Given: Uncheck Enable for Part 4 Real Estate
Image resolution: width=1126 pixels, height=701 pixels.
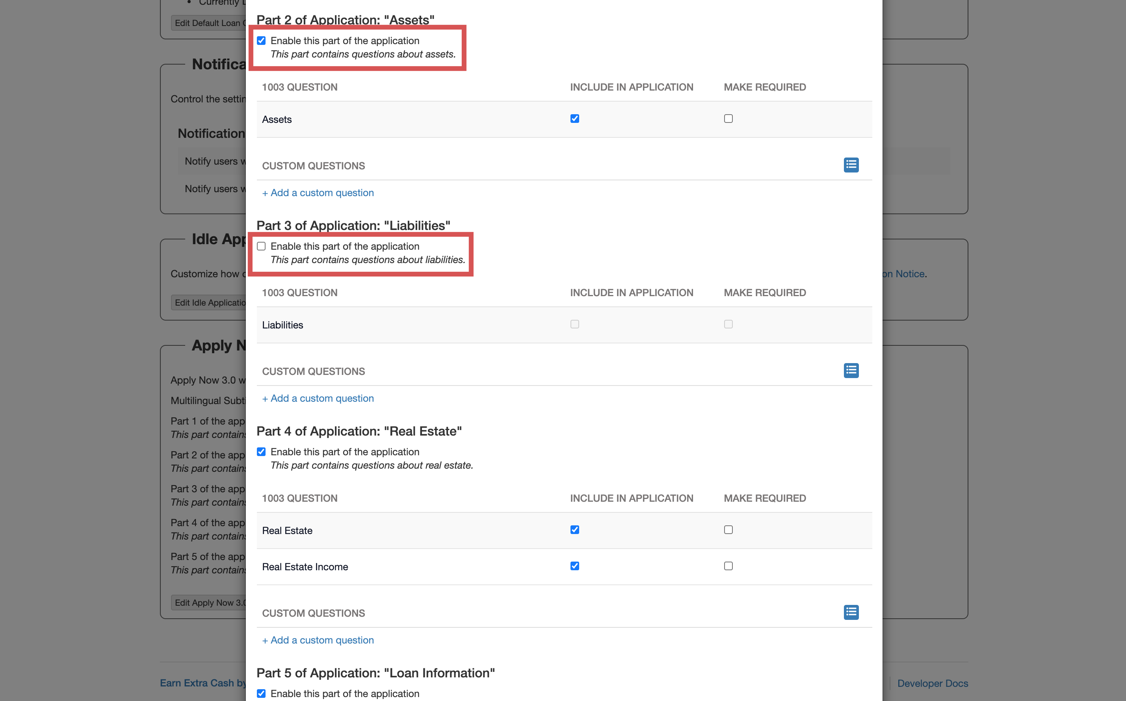Looking at the screenshot, I should pos(262,452).
